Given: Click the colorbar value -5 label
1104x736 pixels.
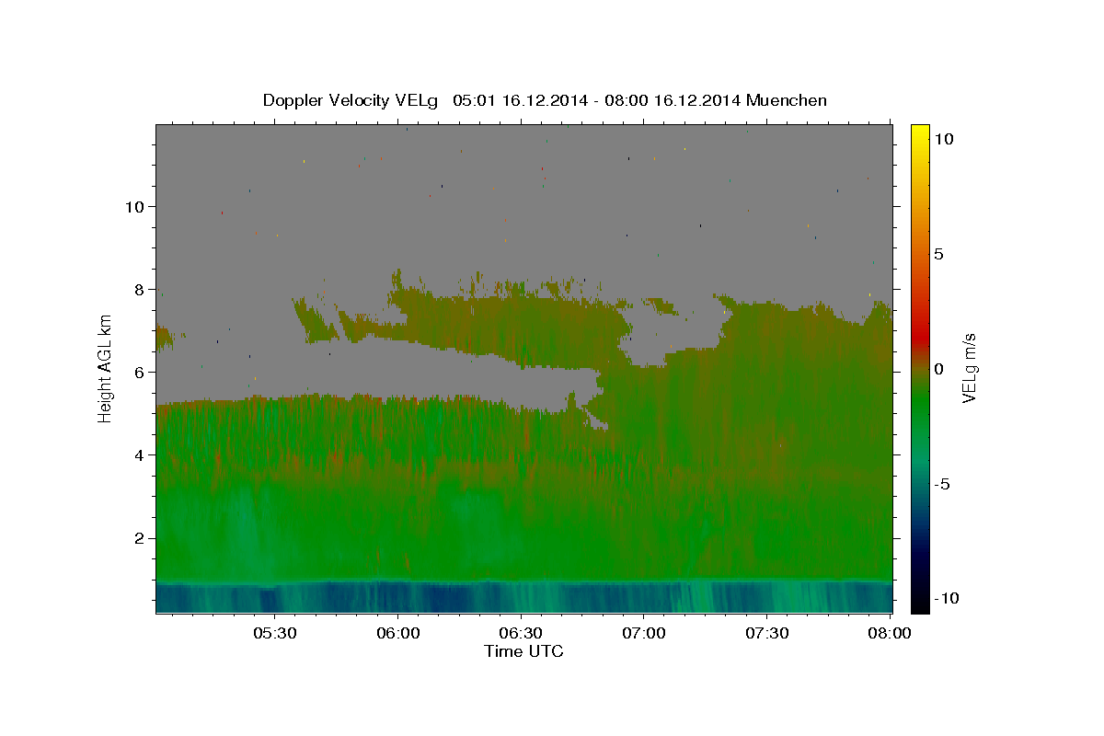Looking at the screenshot, I should pyautogui.click(x=942, y=484).
